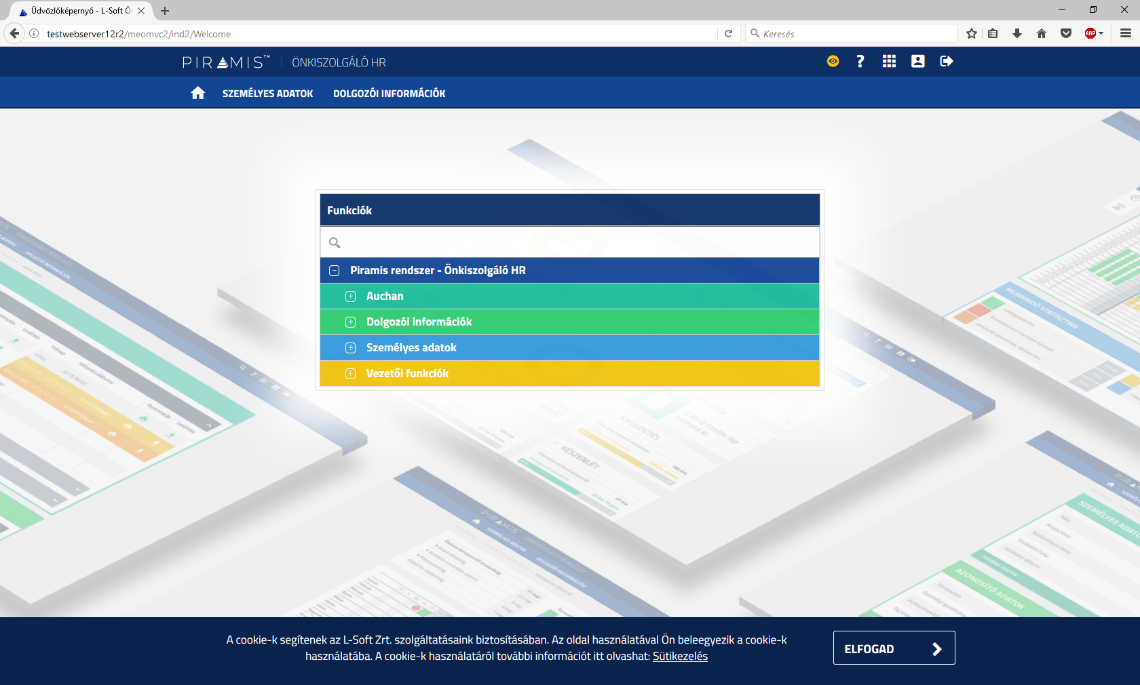
Task: Open the Adblock Plus extension icon
Action: [x=1090, y=33]
